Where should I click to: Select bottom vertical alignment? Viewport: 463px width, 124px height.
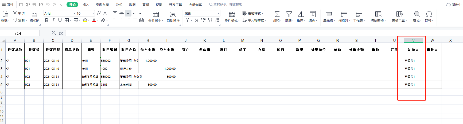pyautogui.click(x=128, y=13)
